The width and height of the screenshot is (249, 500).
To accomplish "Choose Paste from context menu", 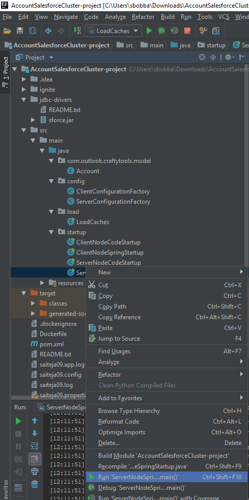I will pos(167,328).
